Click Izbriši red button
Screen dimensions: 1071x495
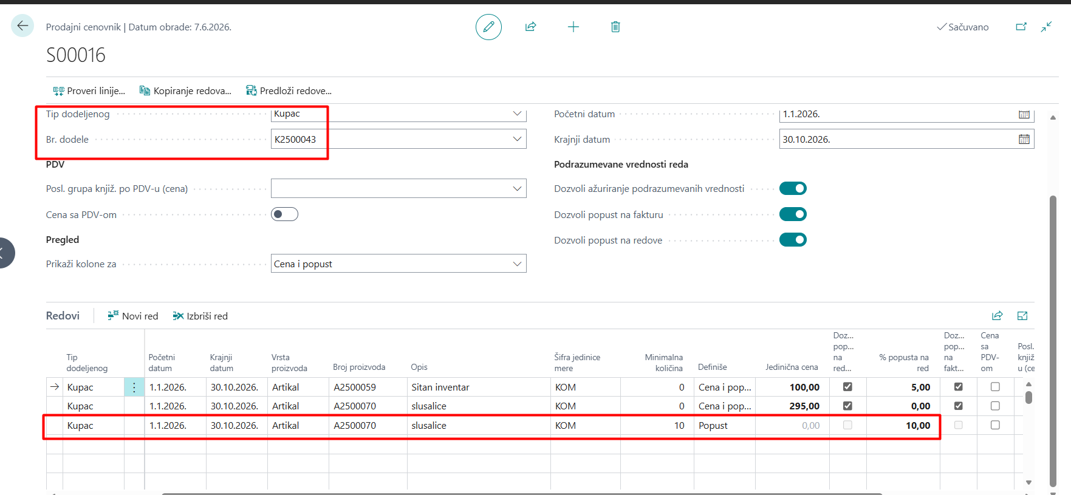200,316
